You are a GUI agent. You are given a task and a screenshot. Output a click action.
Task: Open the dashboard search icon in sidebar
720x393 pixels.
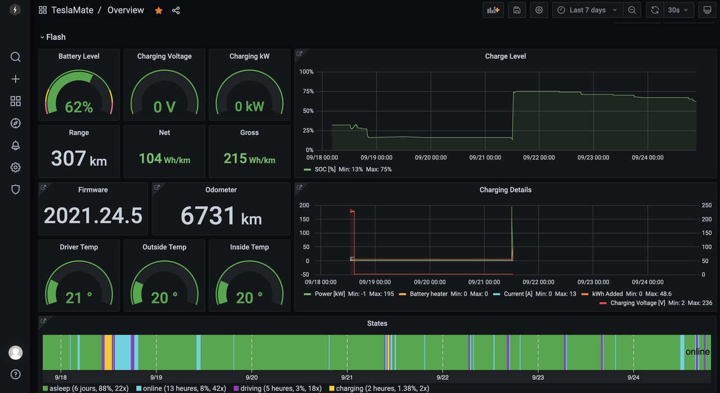15,57
